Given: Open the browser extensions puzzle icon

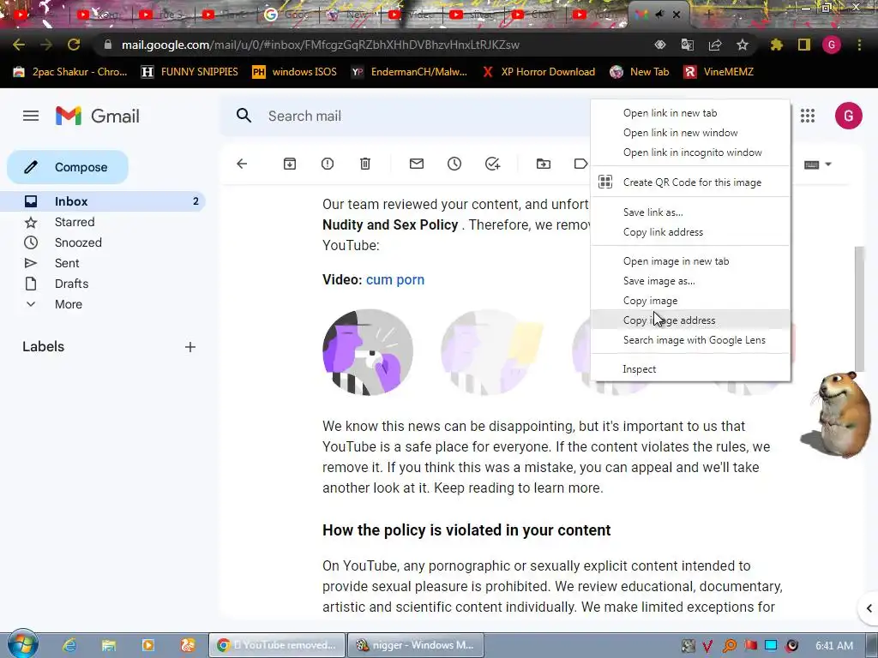Looking at the screenshot, I should coord(776,45).
